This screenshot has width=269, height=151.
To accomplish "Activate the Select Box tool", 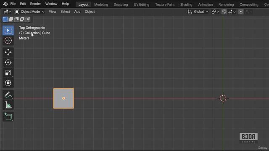I will pos(8,30).
